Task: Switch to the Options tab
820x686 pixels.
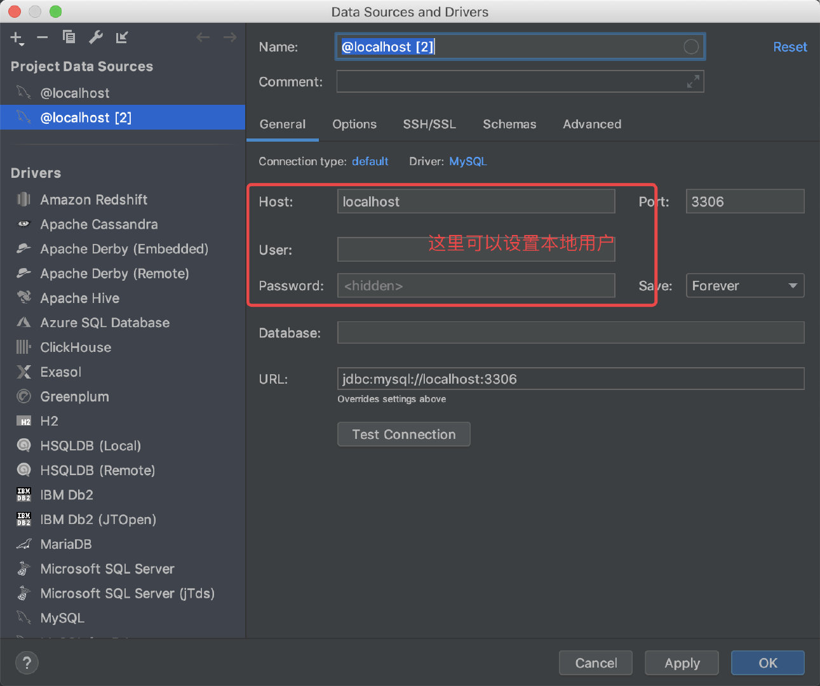Action: point(354,124)
